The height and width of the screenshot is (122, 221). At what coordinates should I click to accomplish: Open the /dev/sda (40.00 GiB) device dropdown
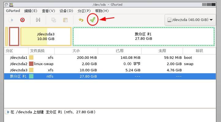[x=190, y=20]
